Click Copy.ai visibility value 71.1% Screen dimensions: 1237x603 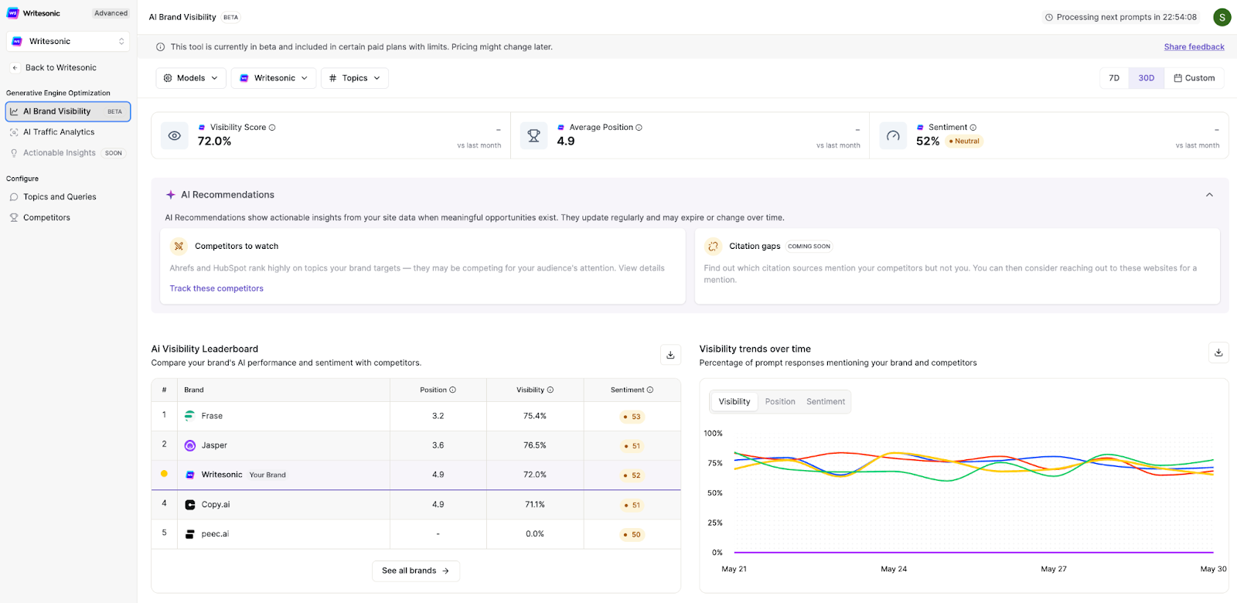coord(535,505)
